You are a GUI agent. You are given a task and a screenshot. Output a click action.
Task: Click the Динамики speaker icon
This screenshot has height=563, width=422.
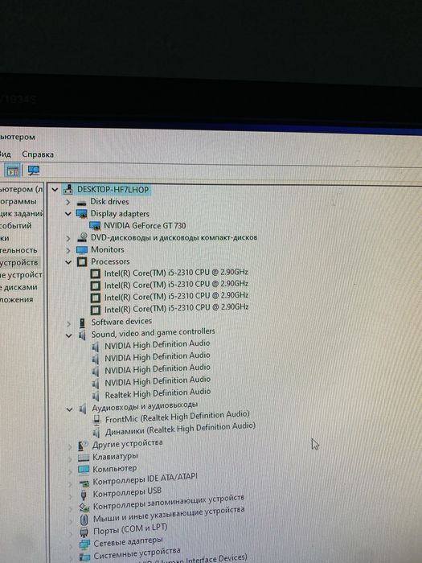pos(96,433)
